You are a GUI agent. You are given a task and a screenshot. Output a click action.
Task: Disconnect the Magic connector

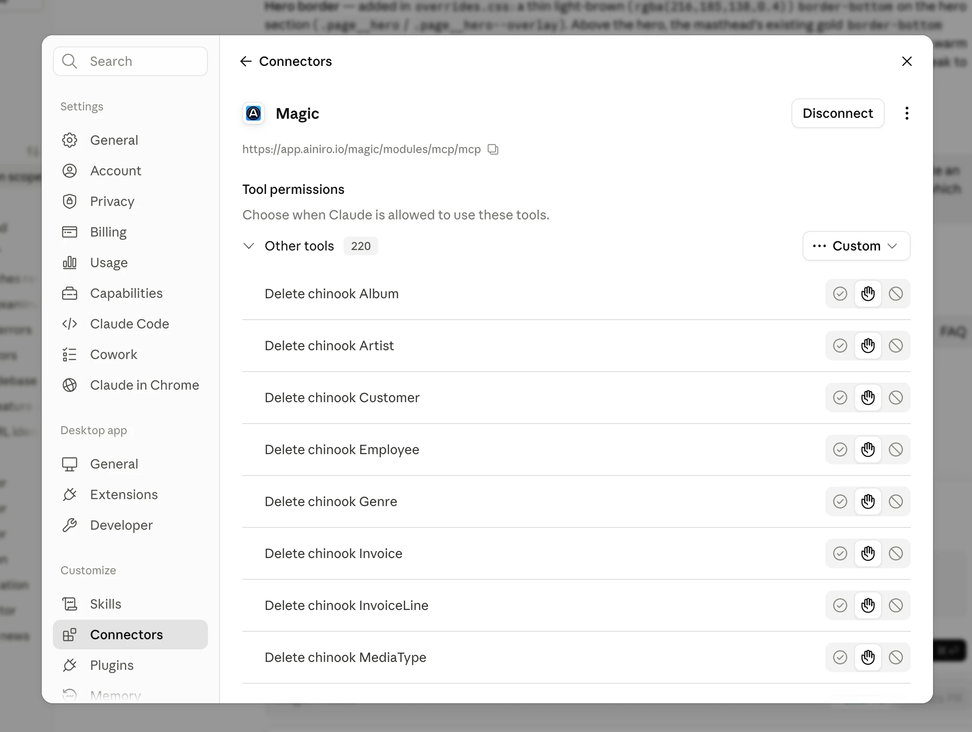click(837, 113)
